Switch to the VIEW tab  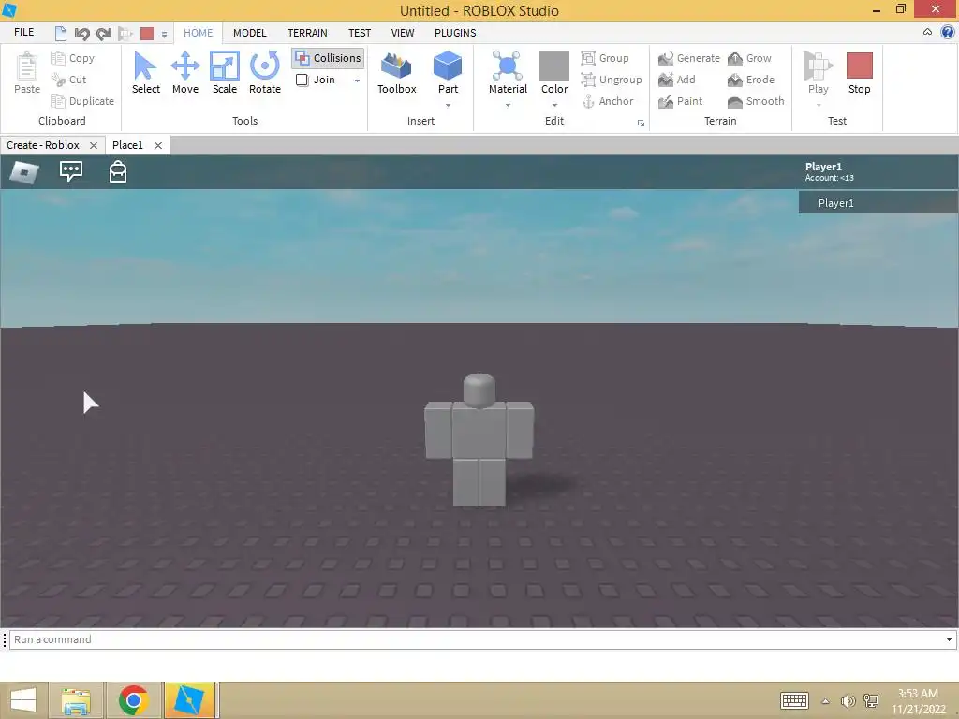point(403,33)
